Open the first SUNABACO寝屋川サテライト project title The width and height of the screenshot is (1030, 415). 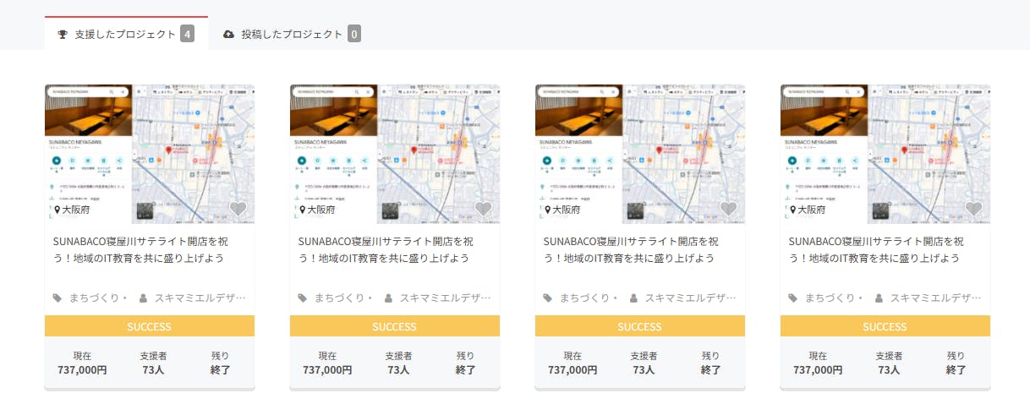[140, 249]
